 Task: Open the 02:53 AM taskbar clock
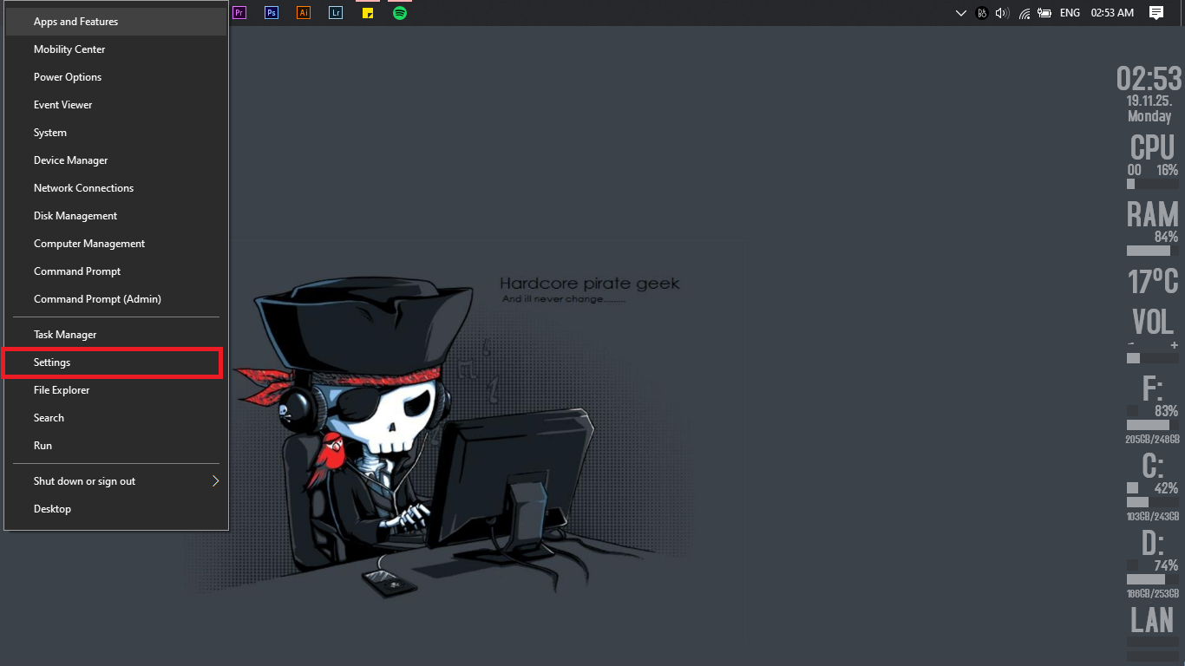click(1112, 13)
